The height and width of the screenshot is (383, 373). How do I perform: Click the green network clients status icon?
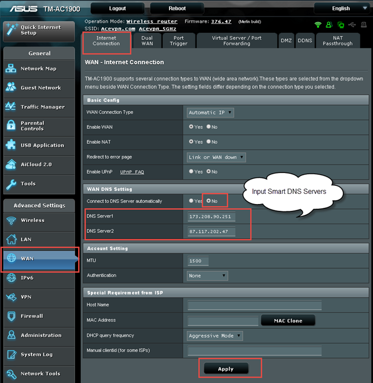pyautogui.click(x=341, y=25)
